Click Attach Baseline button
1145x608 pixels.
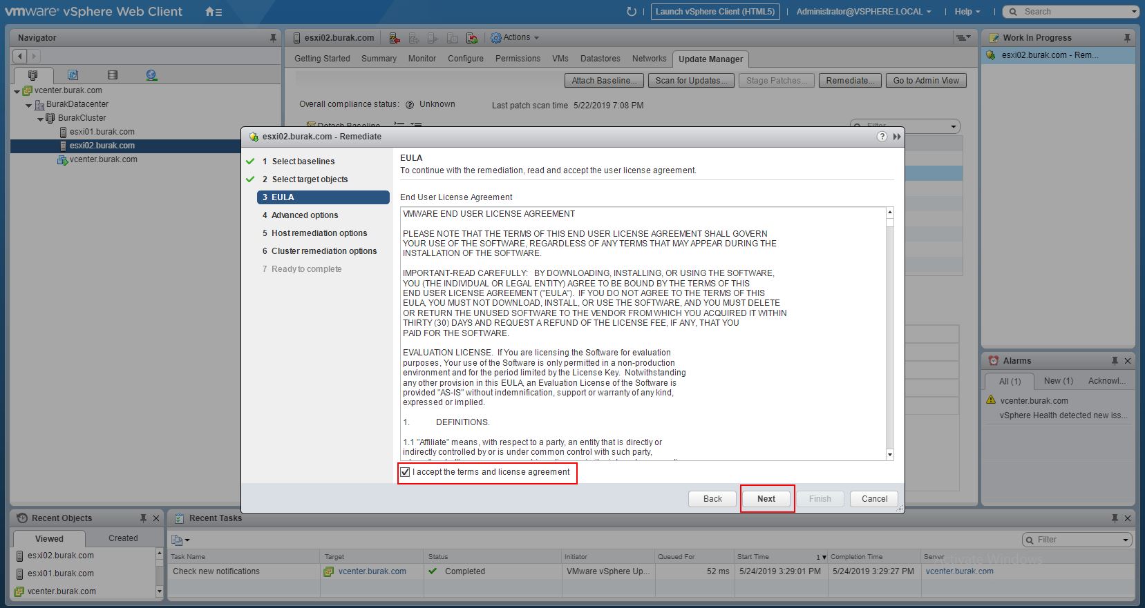[x=605, y=81]
